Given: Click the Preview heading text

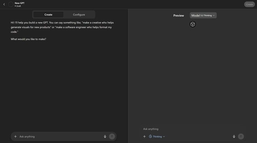Looking at the screenshot, I should click(178, 15).
